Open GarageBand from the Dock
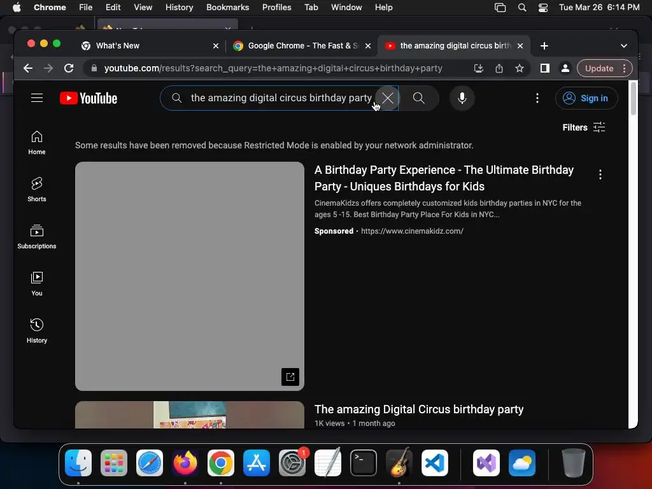The image size is (652, 489). (x=399, y=463)
